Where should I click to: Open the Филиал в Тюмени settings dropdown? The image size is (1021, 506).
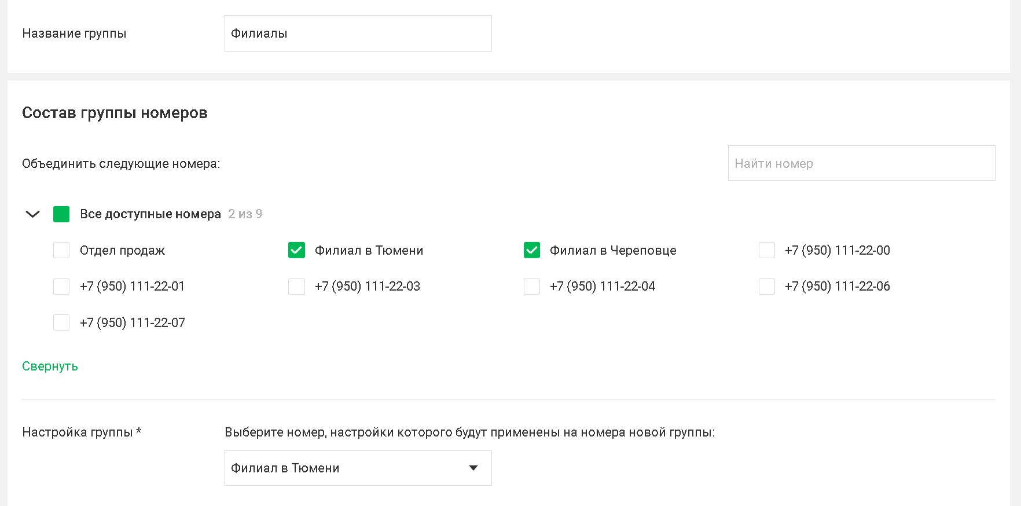pos(358,468)
